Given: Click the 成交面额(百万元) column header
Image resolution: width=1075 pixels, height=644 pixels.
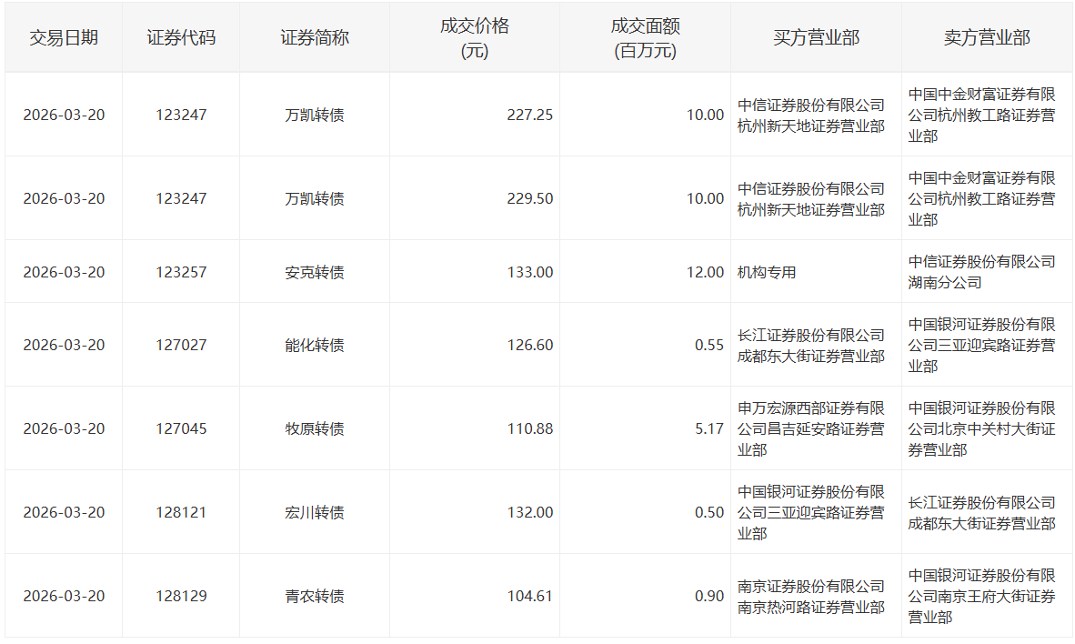Looking at the screenshot, I should point(645,38).
